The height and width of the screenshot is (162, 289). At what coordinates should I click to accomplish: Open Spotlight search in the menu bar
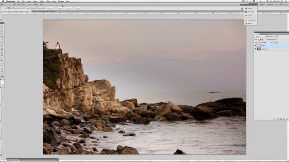point(286,1)
